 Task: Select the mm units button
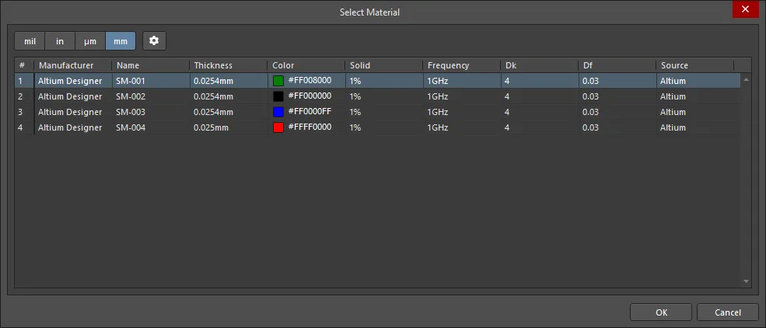[121, 41]
